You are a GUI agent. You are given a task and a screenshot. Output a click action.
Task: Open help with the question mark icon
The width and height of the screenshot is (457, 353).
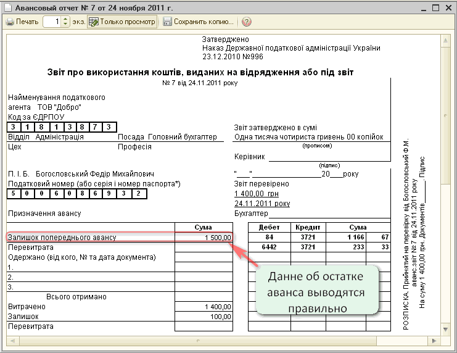tap(246, 22)
